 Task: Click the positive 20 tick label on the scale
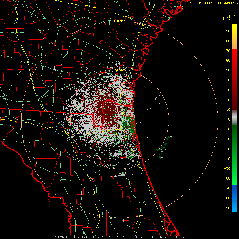(x=228, y=100)
